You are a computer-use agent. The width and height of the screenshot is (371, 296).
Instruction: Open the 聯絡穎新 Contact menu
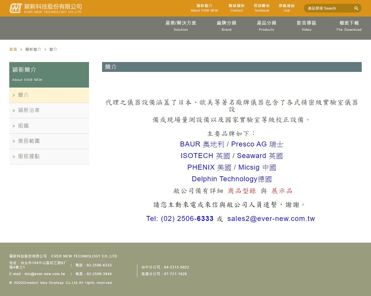pyautogui.click(x=237, y=8)
